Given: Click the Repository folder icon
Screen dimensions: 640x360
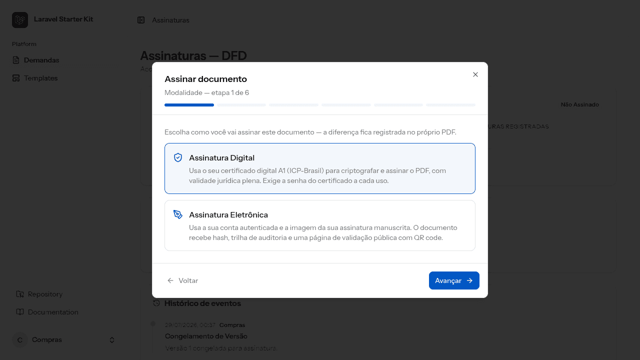Looking at the screenshot, I should [20, 294].
